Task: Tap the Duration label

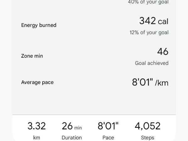Action: coord(72,138)
